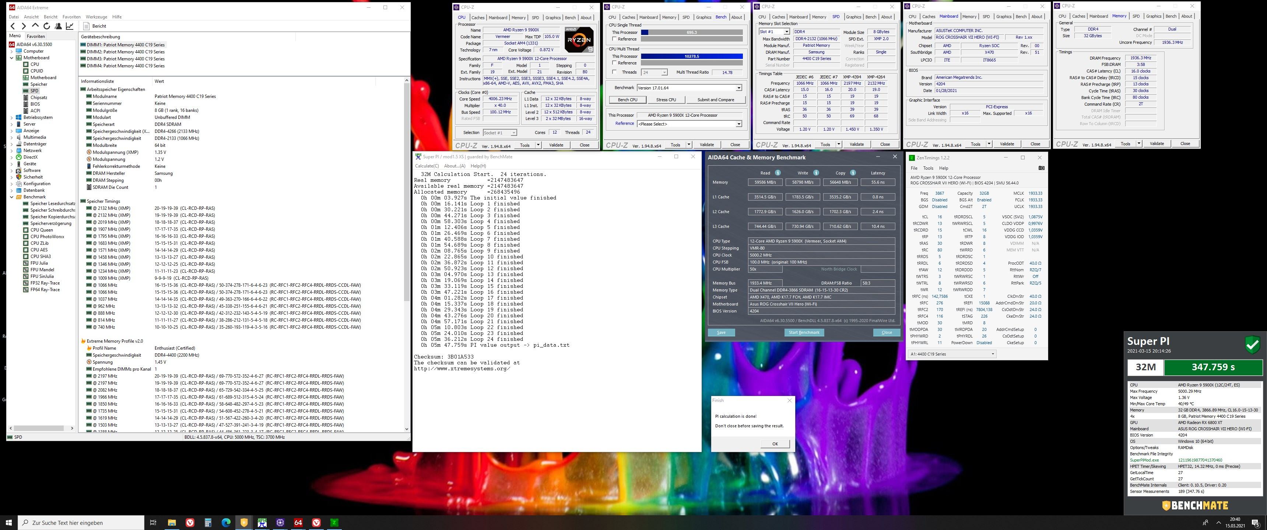This screenshot has height=530, width=1267.
Task: Click Stress CPU button in CPU-Z
Action: [x=666, y=100]
